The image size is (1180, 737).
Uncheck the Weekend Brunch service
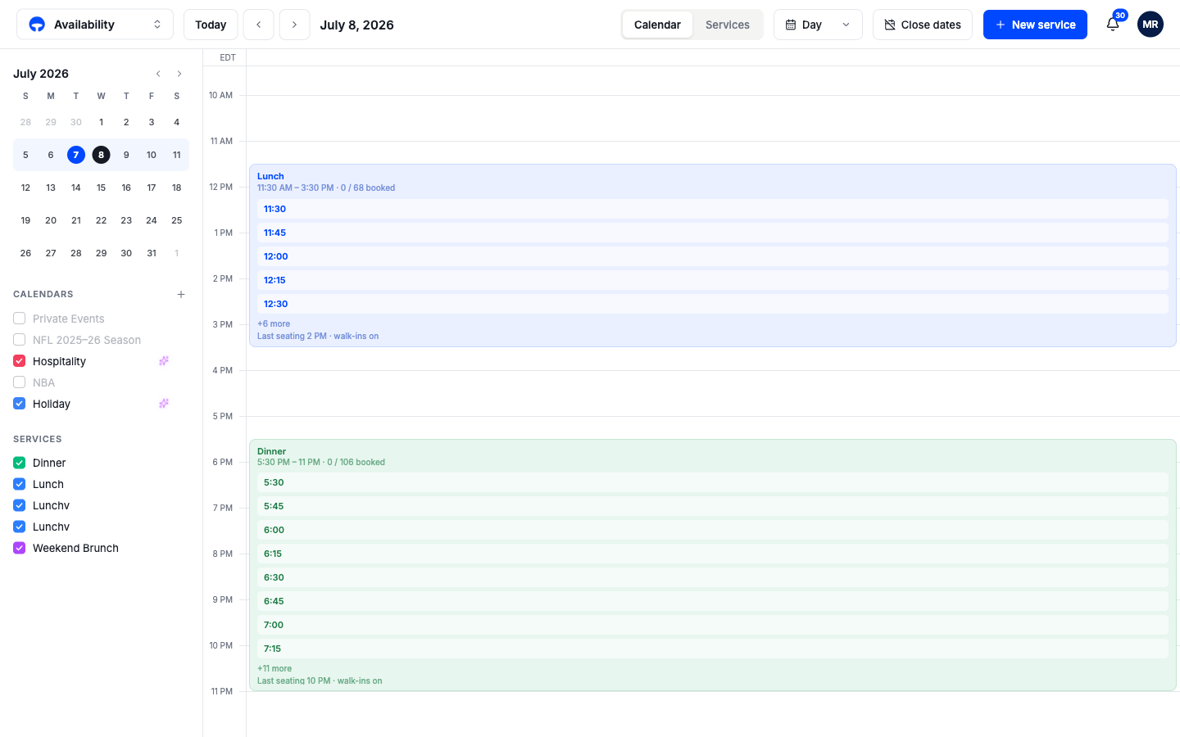[20, 548]
